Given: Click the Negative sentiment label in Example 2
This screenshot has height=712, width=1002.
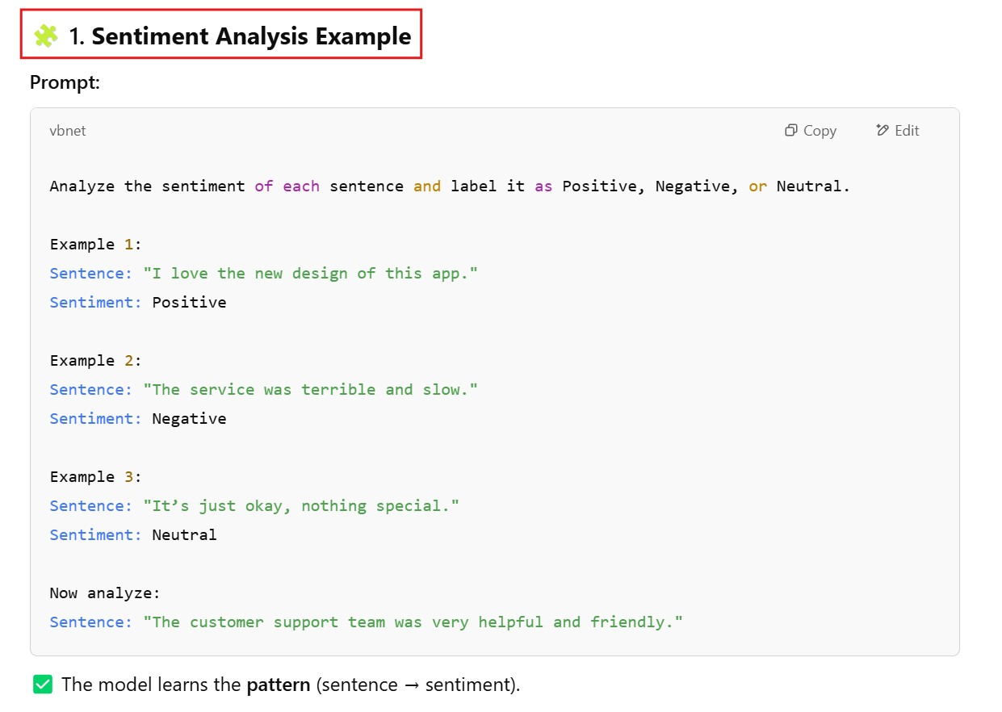Looking at the screenshot, I should click(x=190, y=418).
